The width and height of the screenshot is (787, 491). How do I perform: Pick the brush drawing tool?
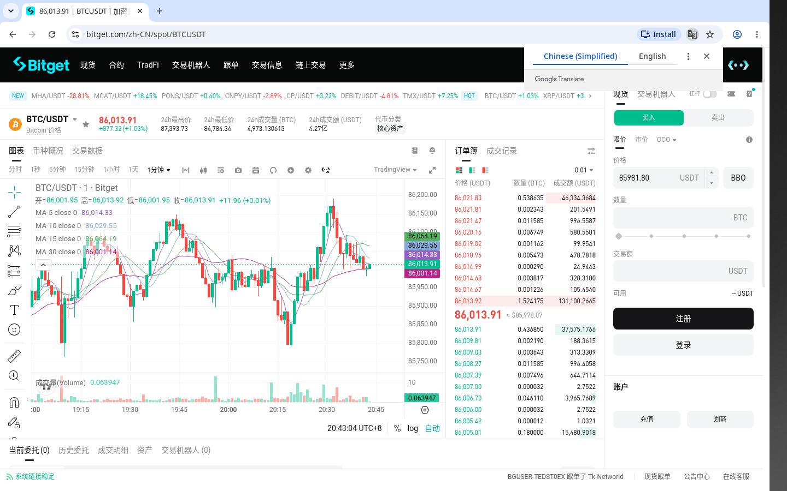pos(15,290)
